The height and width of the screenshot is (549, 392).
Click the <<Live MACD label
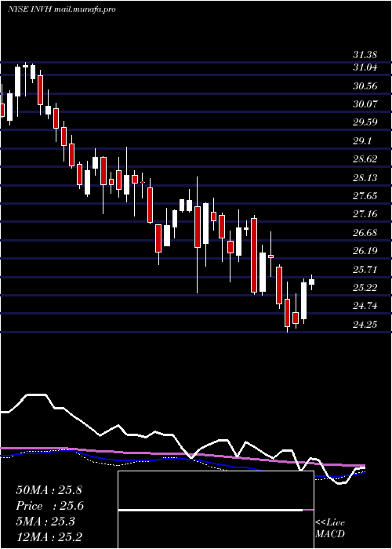coord(330,529)
